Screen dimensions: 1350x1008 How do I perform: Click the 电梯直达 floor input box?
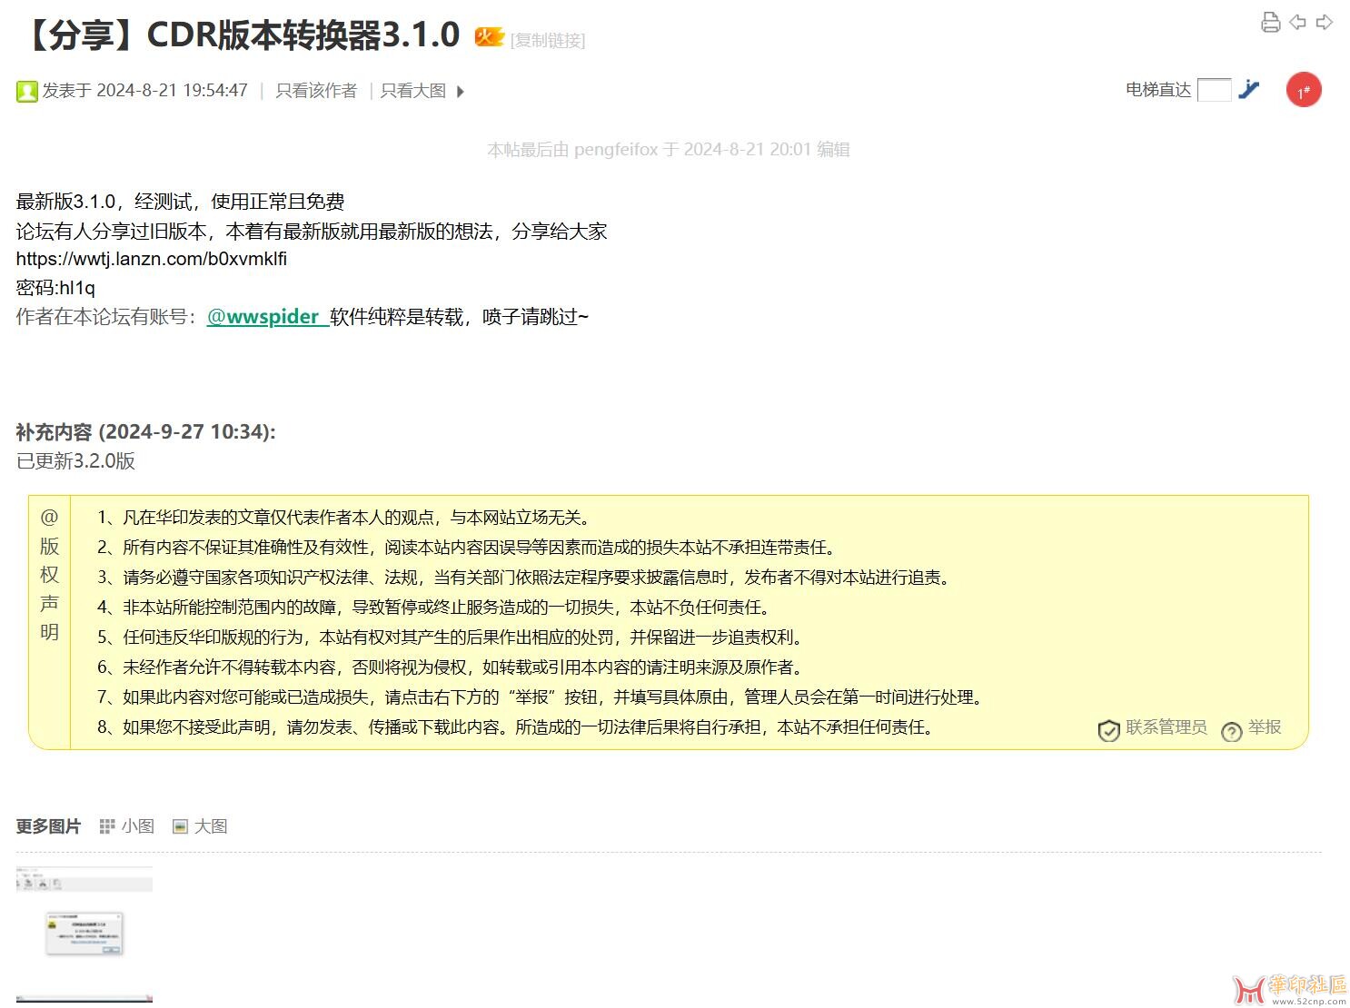coord(1215,90)
